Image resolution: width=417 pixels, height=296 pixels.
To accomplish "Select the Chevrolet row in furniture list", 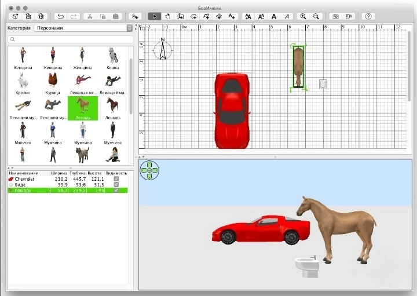I will tap(35, 179).
